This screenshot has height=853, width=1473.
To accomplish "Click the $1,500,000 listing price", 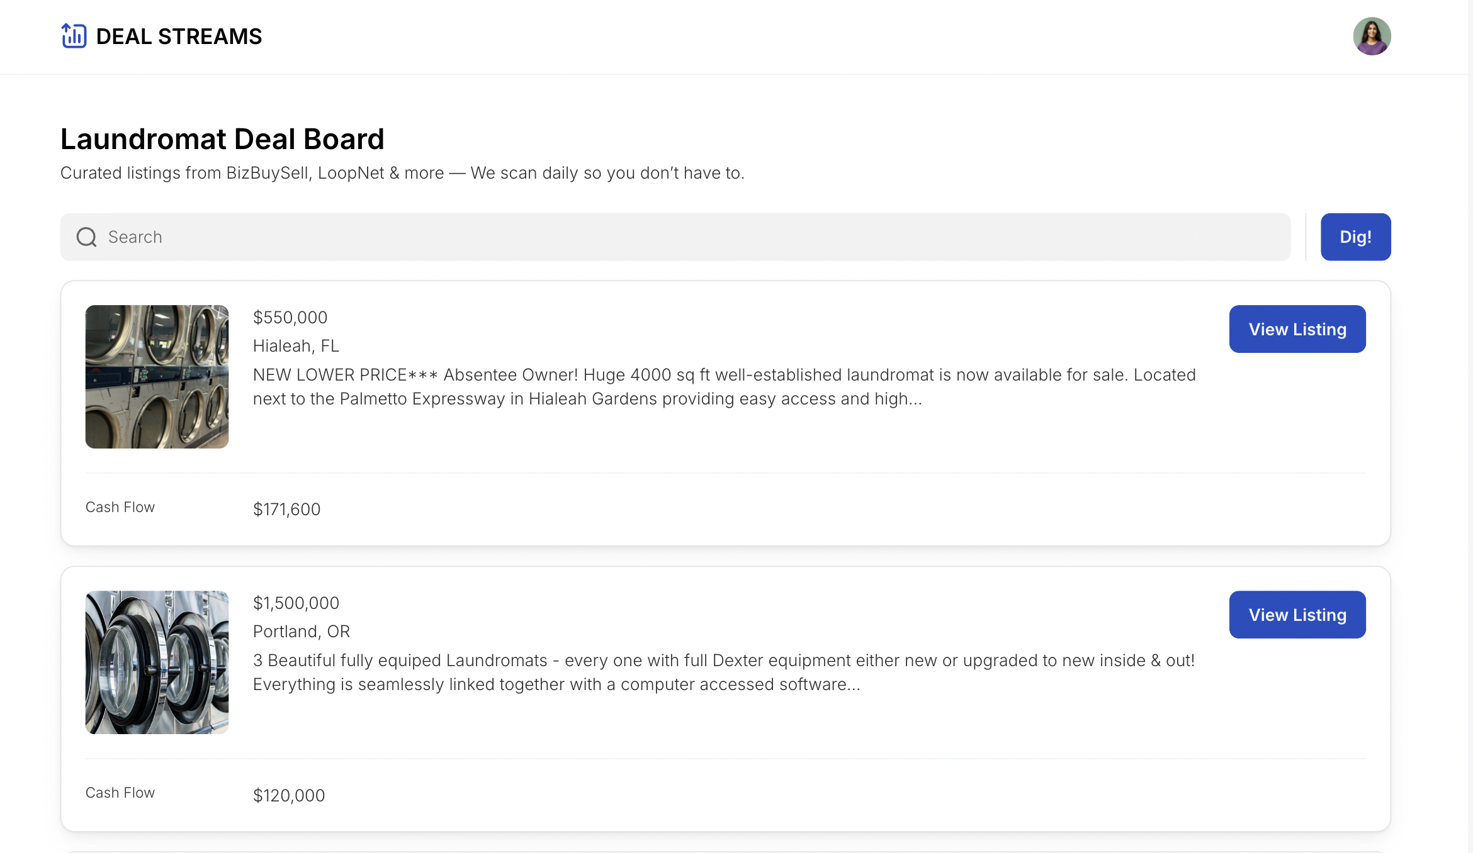I will (296, 603).
